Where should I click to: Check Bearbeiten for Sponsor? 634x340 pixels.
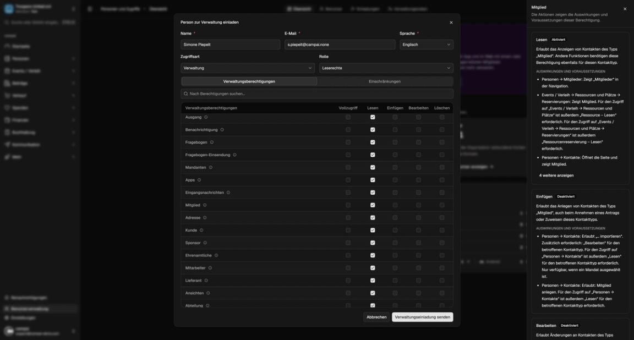point(418,243)
